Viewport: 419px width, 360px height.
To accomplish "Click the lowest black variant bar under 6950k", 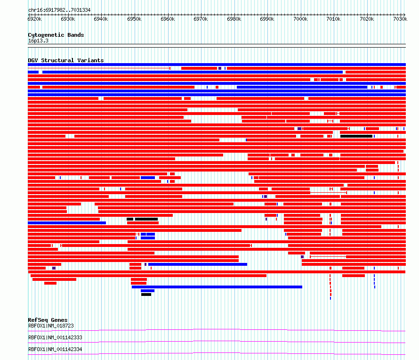I will [x=146, y=295].
